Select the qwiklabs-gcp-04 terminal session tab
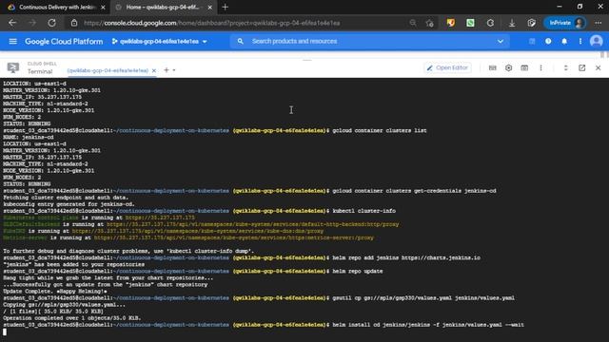The image size is (609, 342). tap(108, 70)
